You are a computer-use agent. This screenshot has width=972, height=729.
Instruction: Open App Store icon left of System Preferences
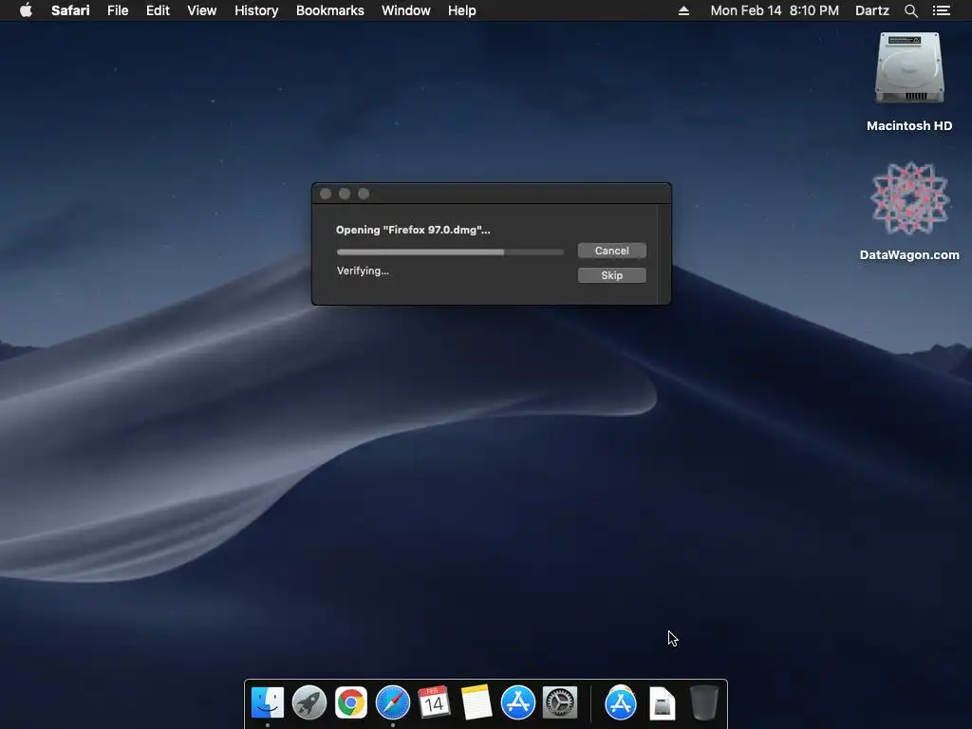517,702
